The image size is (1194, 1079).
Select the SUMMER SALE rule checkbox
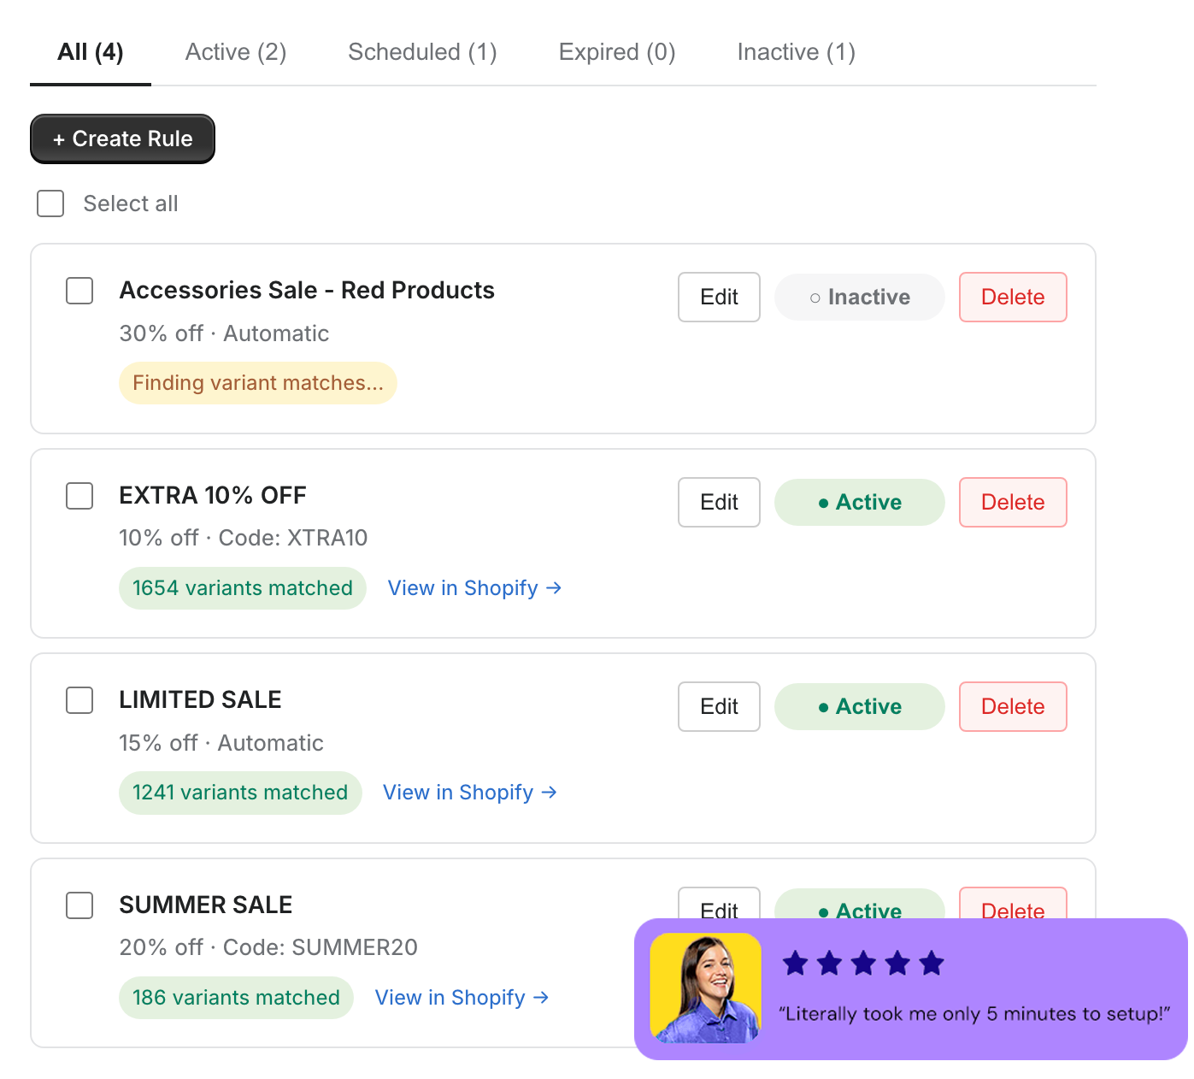tap(79, 905)
